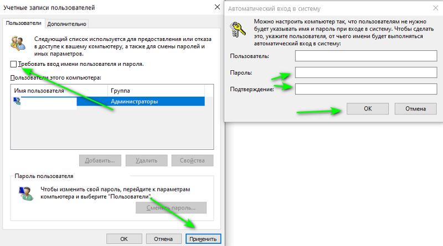Close the Учетные записи пользователей window
This screenshot has width=443, height=246.
pos(217,7)
